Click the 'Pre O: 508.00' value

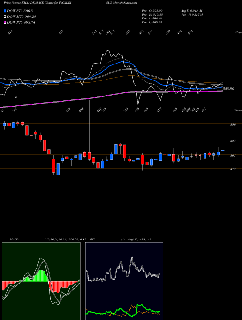click(152, 11)
